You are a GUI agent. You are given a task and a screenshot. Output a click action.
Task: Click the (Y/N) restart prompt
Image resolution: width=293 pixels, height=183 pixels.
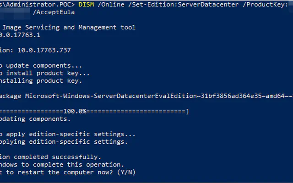click(126, 172)
